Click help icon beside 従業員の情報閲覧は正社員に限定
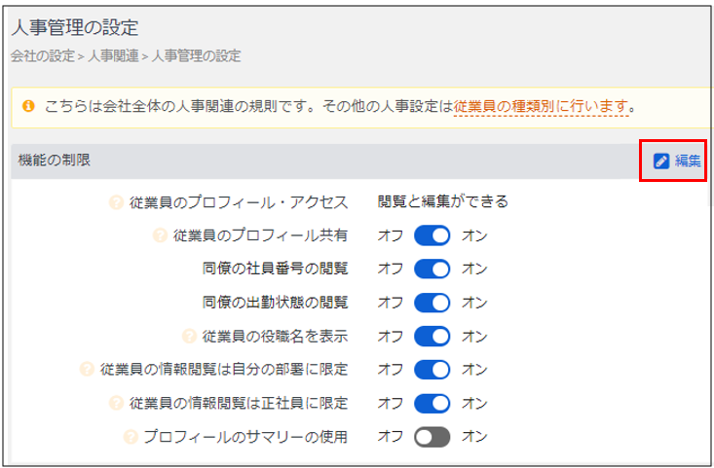The height and width of the screenshot is (468, 714). [117, 403]
